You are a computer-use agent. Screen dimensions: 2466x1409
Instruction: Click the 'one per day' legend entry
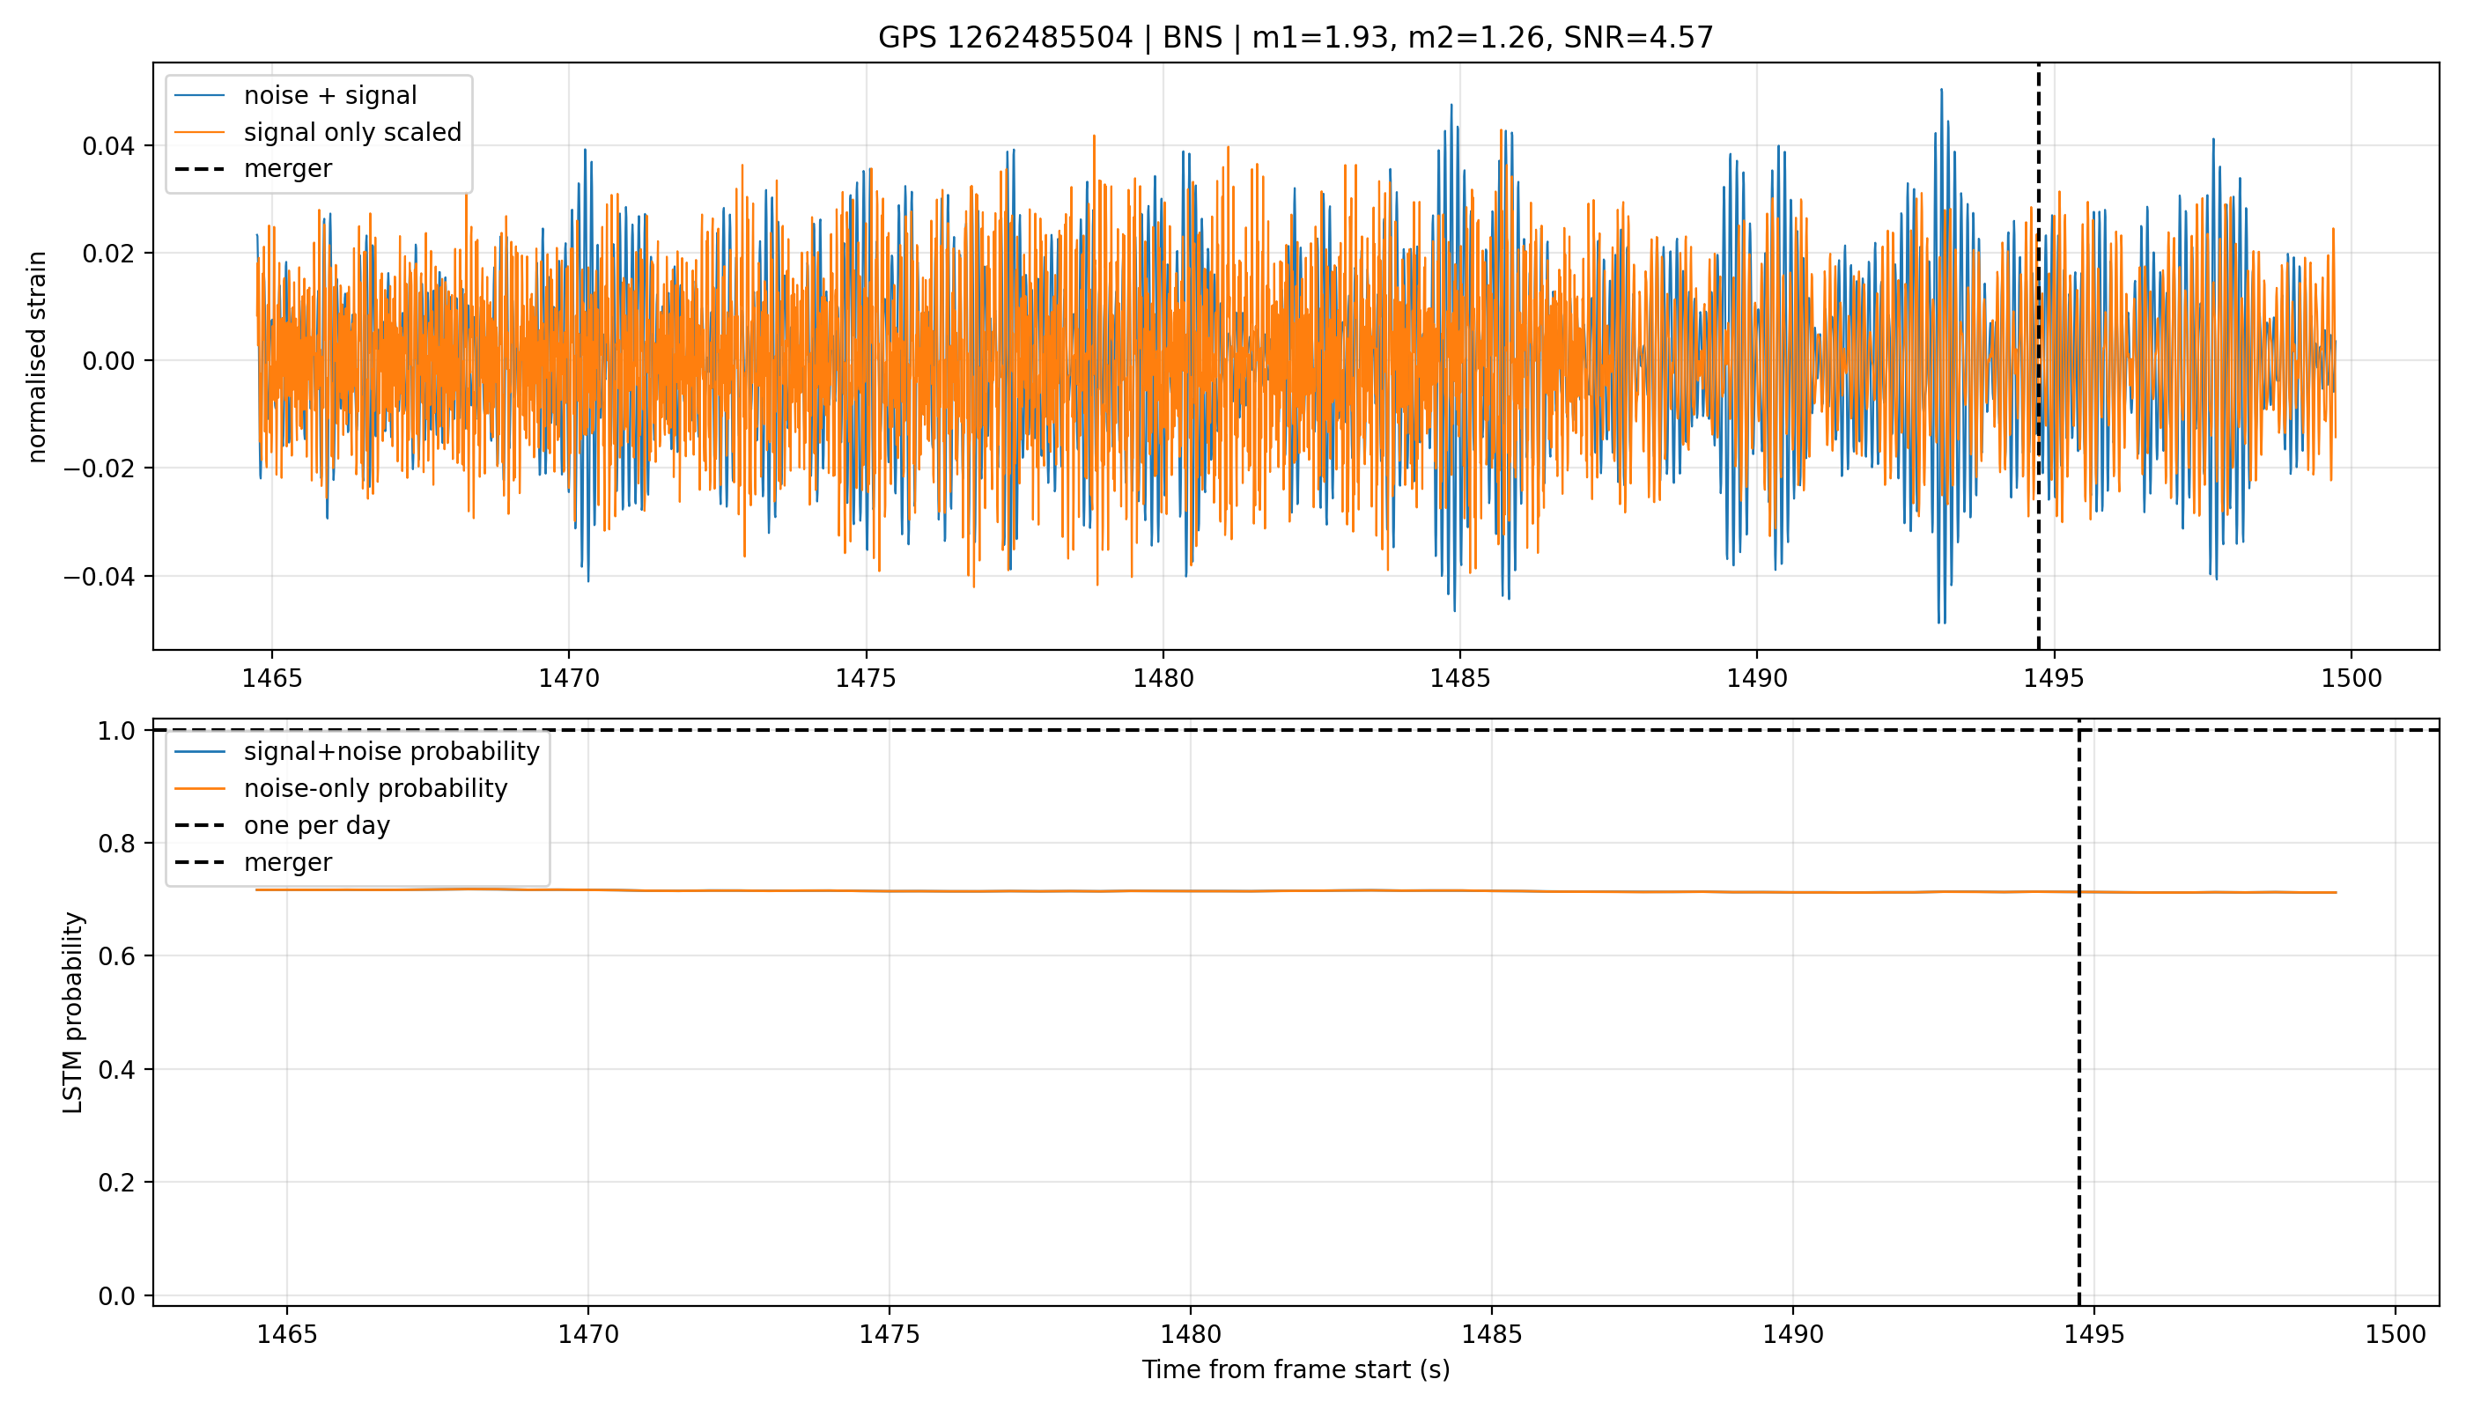[282, 825]
